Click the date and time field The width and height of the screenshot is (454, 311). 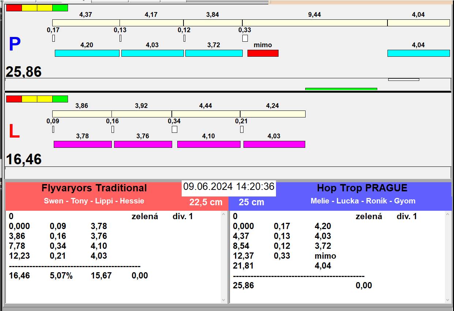(229, 187)
